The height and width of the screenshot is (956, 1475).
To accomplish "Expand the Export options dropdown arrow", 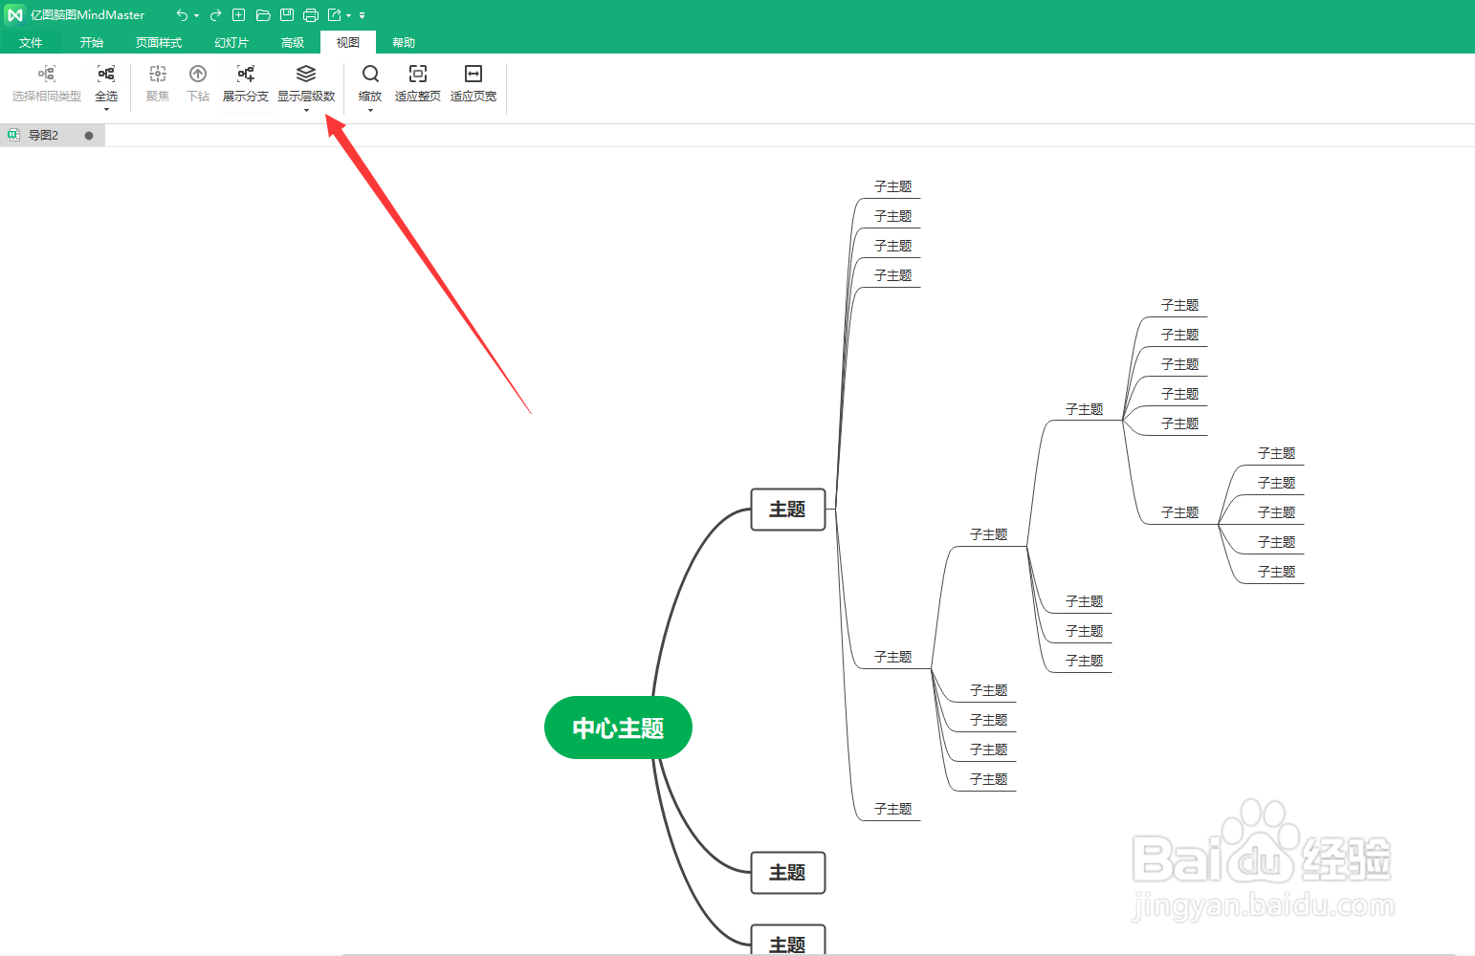I will click(349, 15).
